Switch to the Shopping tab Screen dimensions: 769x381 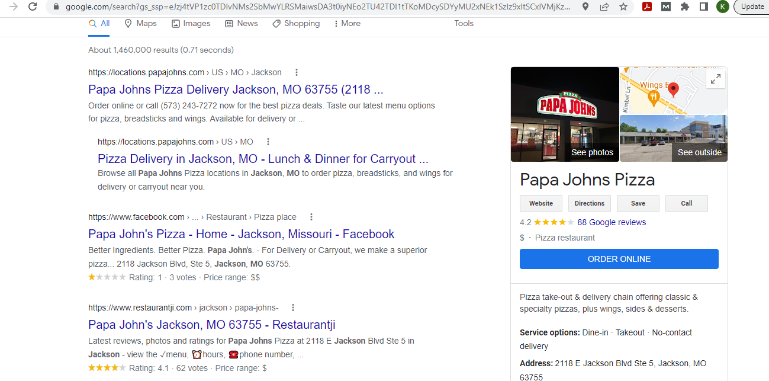(296, 24)
